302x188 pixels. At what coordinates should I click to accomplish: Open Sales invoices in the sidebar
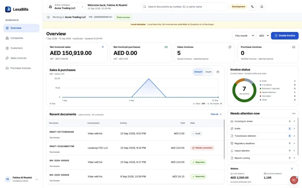[22, 58]
